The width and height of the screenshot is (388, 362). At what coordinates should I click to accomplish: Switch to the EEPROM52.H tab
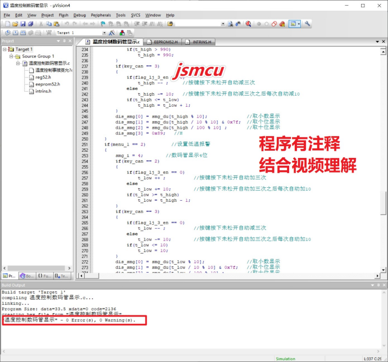point(163,42)
